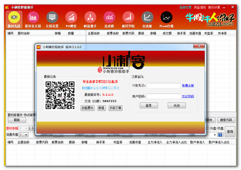Open the 股民学院 toolbar icon
The image size is (241, 170).
(128, 19)
